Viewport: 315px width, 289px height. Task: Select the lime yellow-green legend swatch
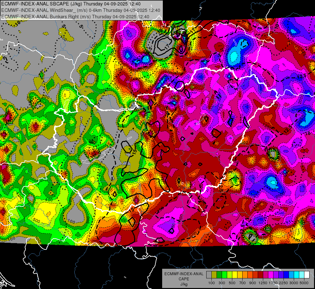pos(230,275)
